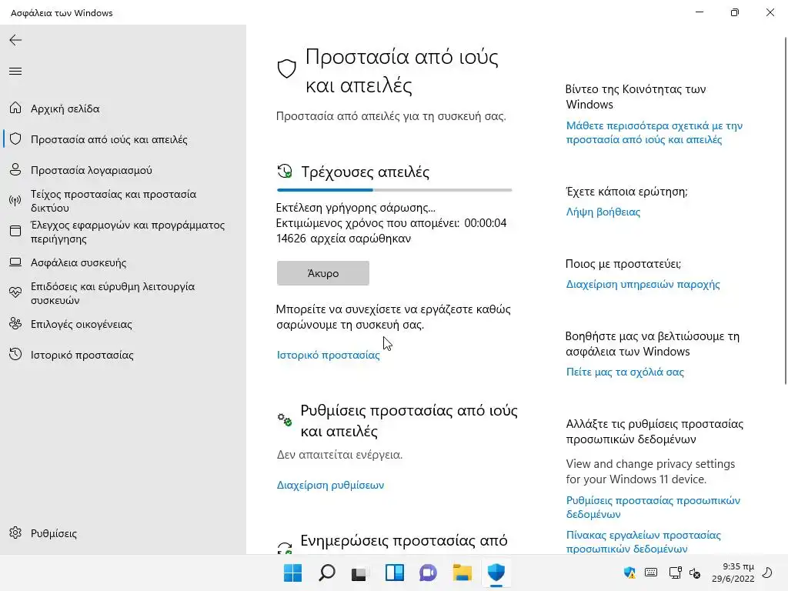Click the Windows Security taskbar icon

(496, 573)
